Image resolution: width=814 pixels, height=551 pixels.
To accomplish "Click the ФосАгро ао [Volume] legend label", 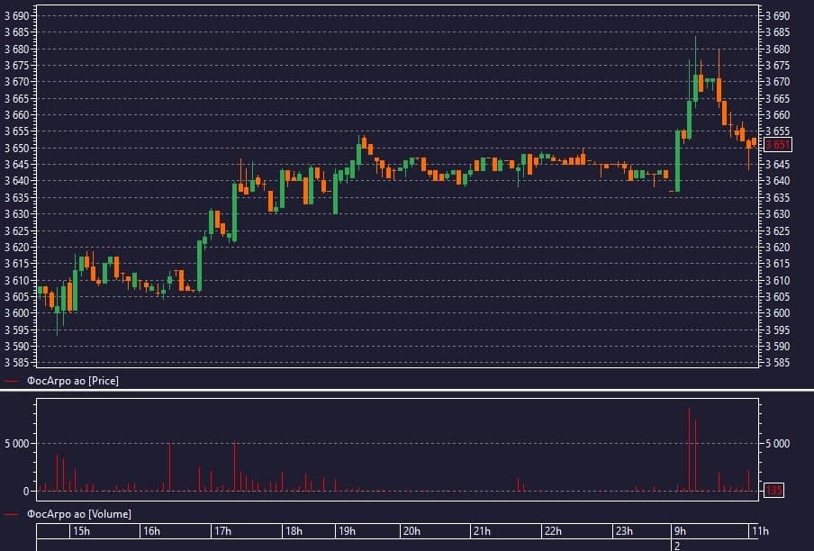I will coord(79,514).
